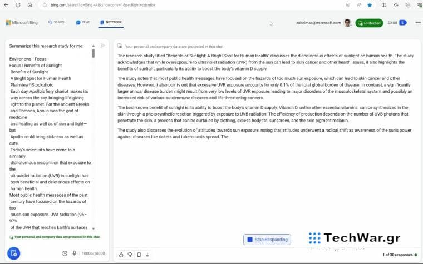Export the response with the download icon

[x=147, y=255]
